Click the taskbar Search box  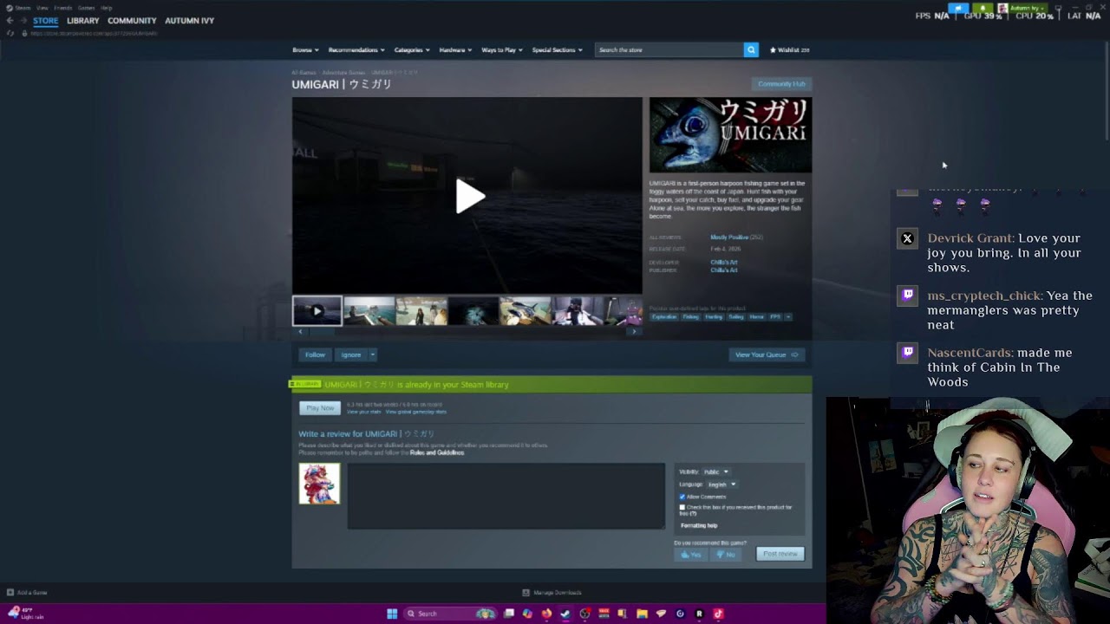click(x=452, y=614)
